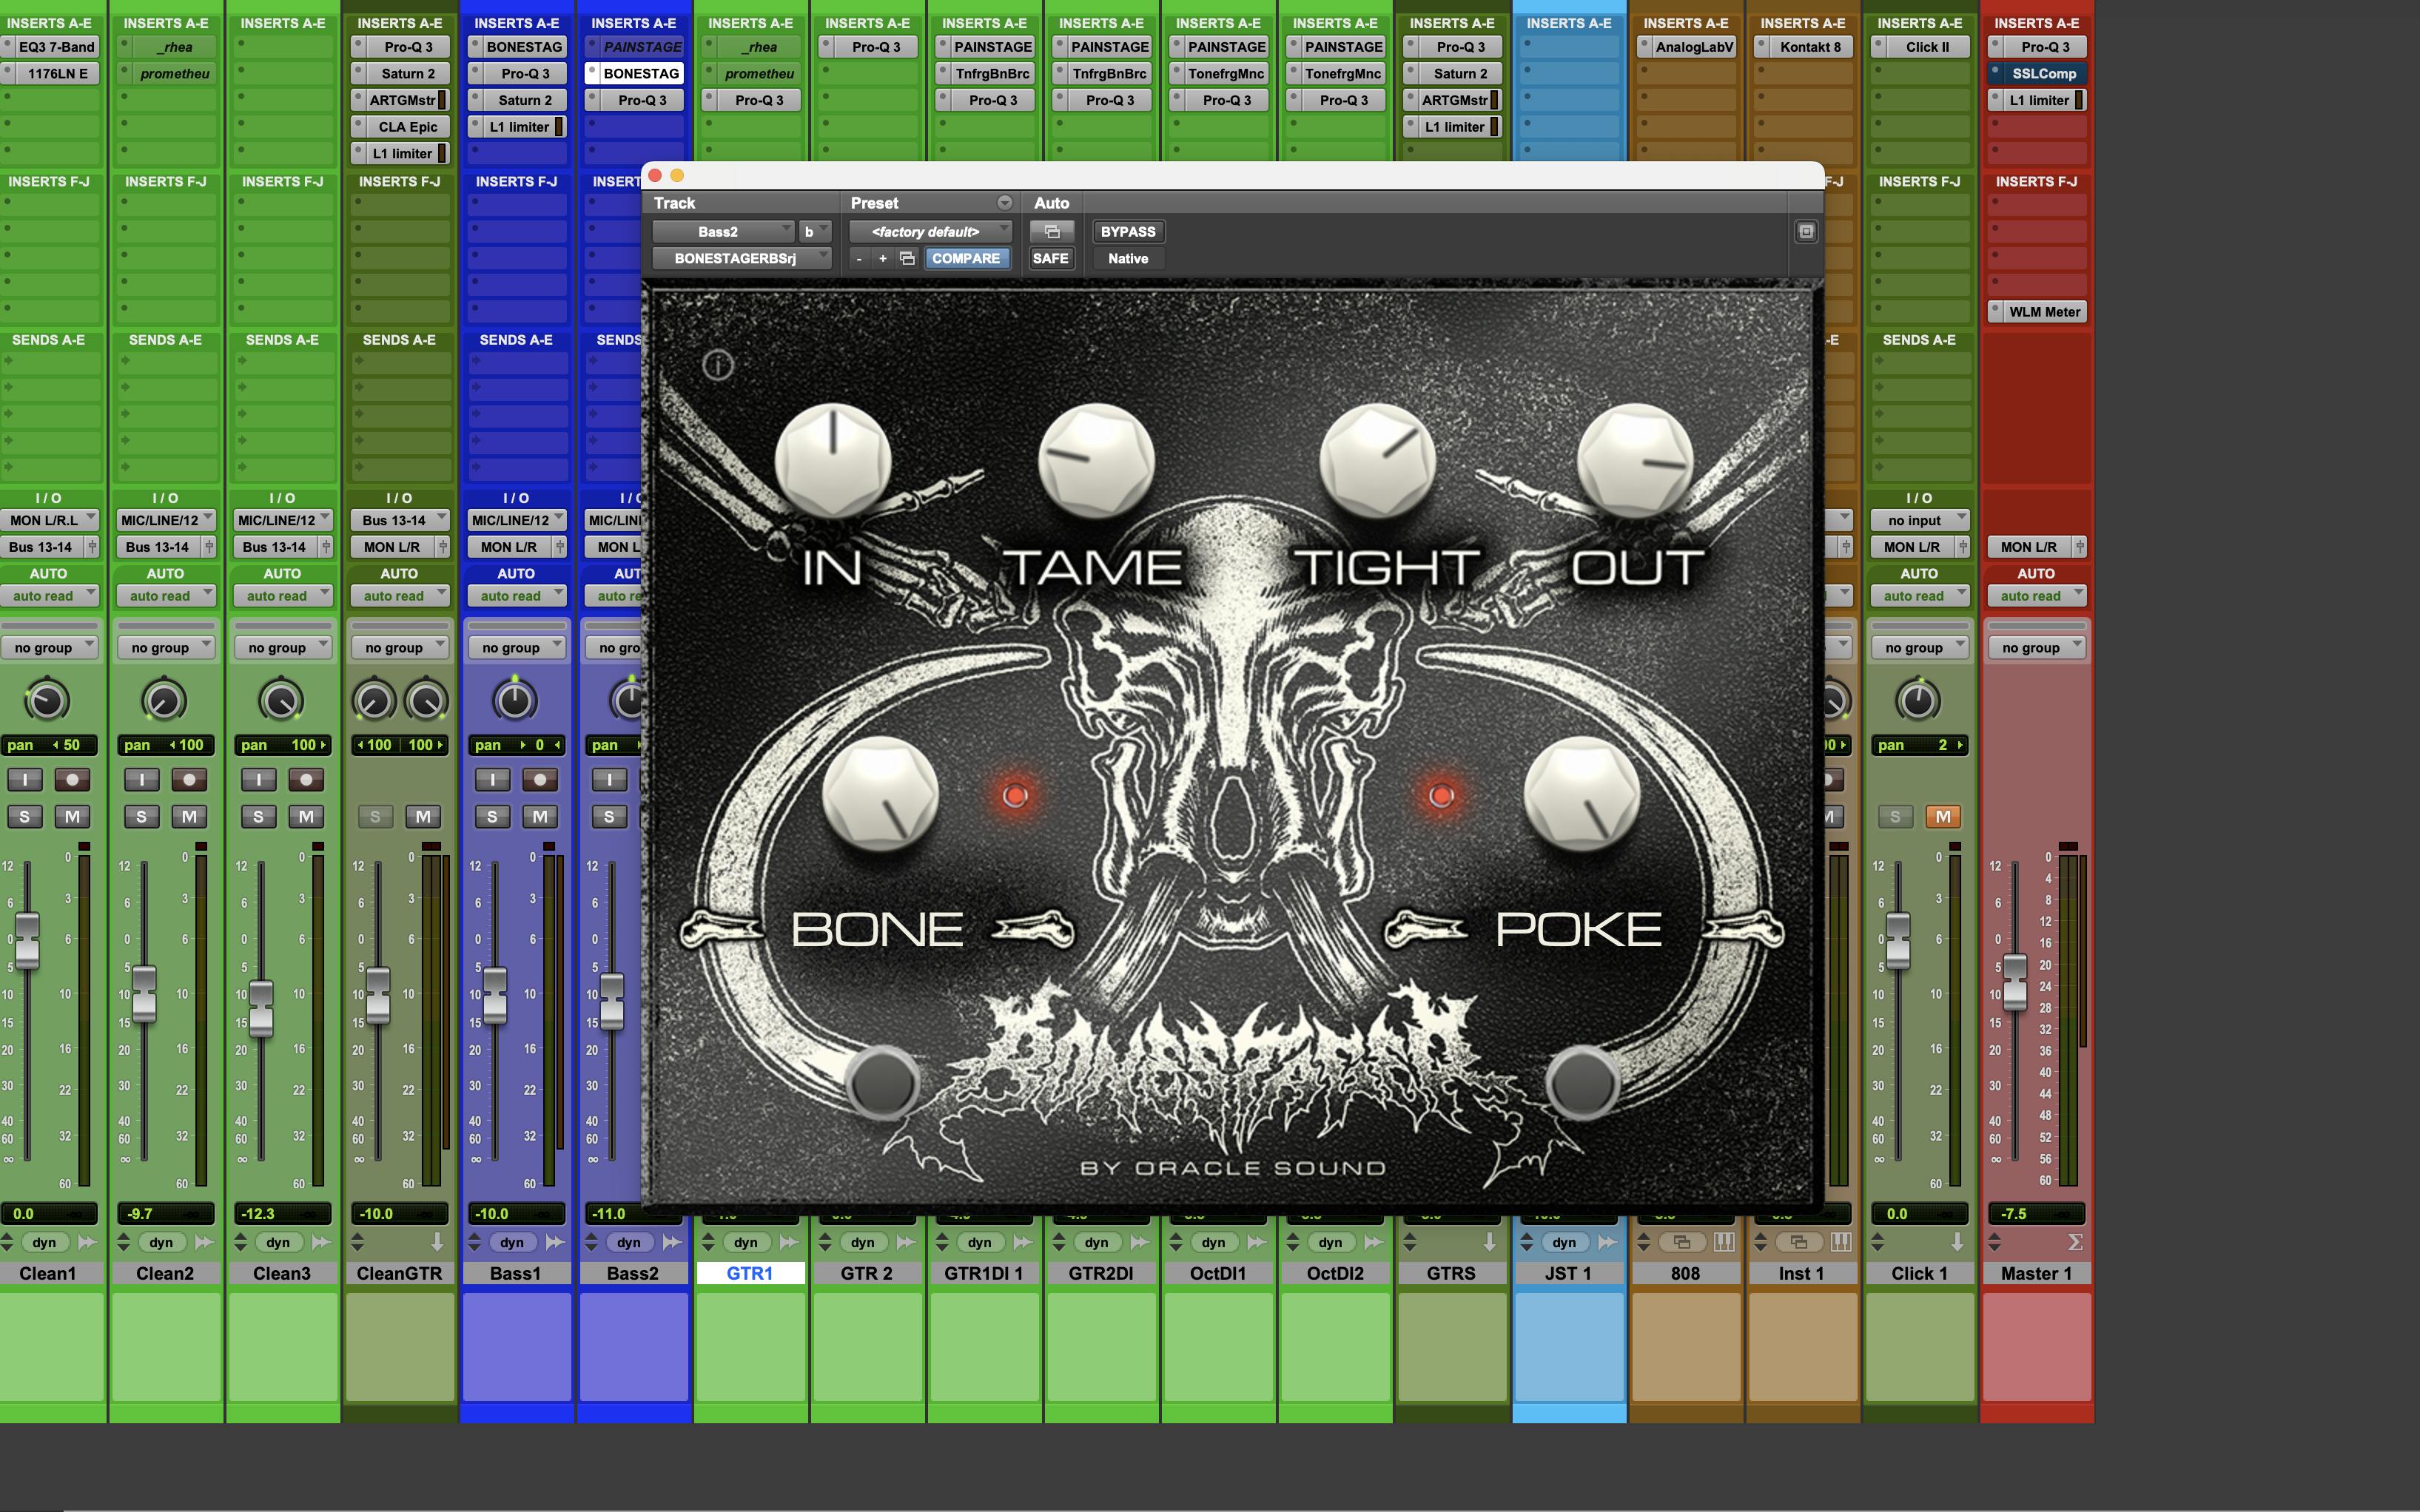This screenshot has height=1512, width=2420.
Task: Click Master 1 sigma icon
Action: pos(2075,1242)
